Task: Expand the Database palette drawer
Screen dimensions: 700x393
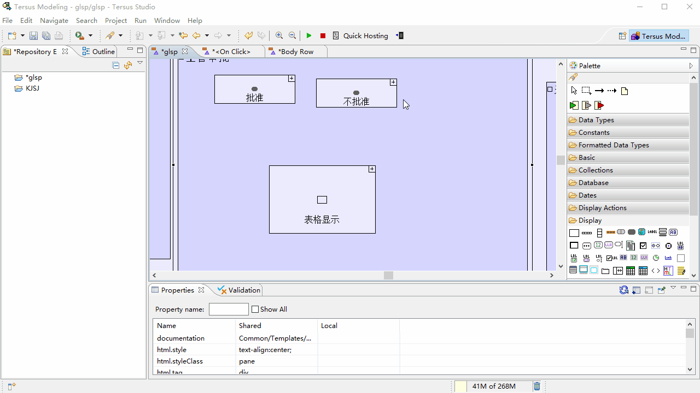Action: (x=628, y=182)
